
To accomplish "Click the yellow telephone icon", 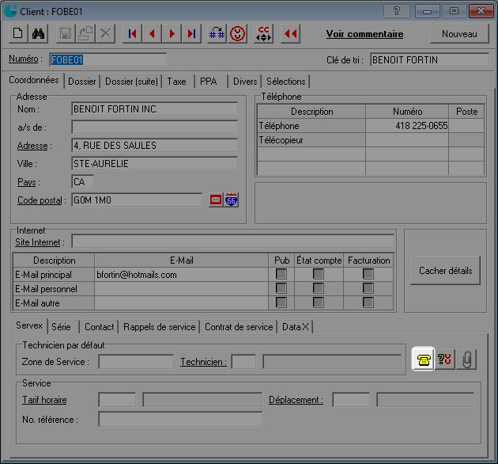I will [424, 359].
